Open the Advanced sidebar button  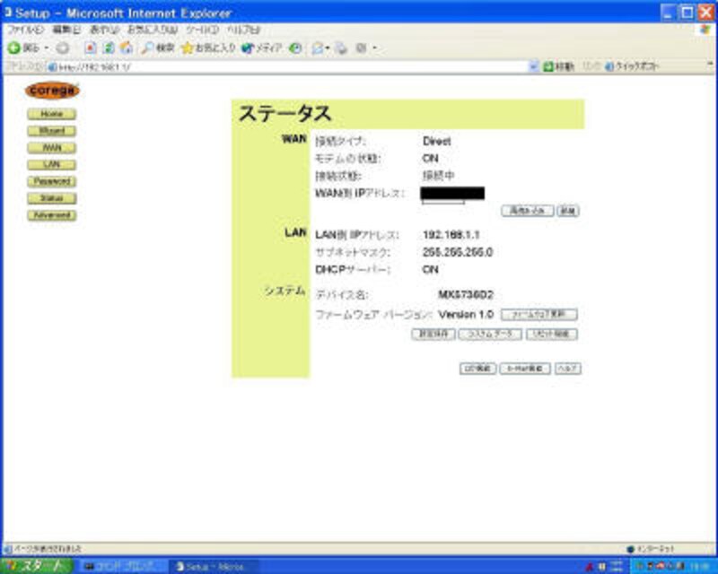point(52,215)
